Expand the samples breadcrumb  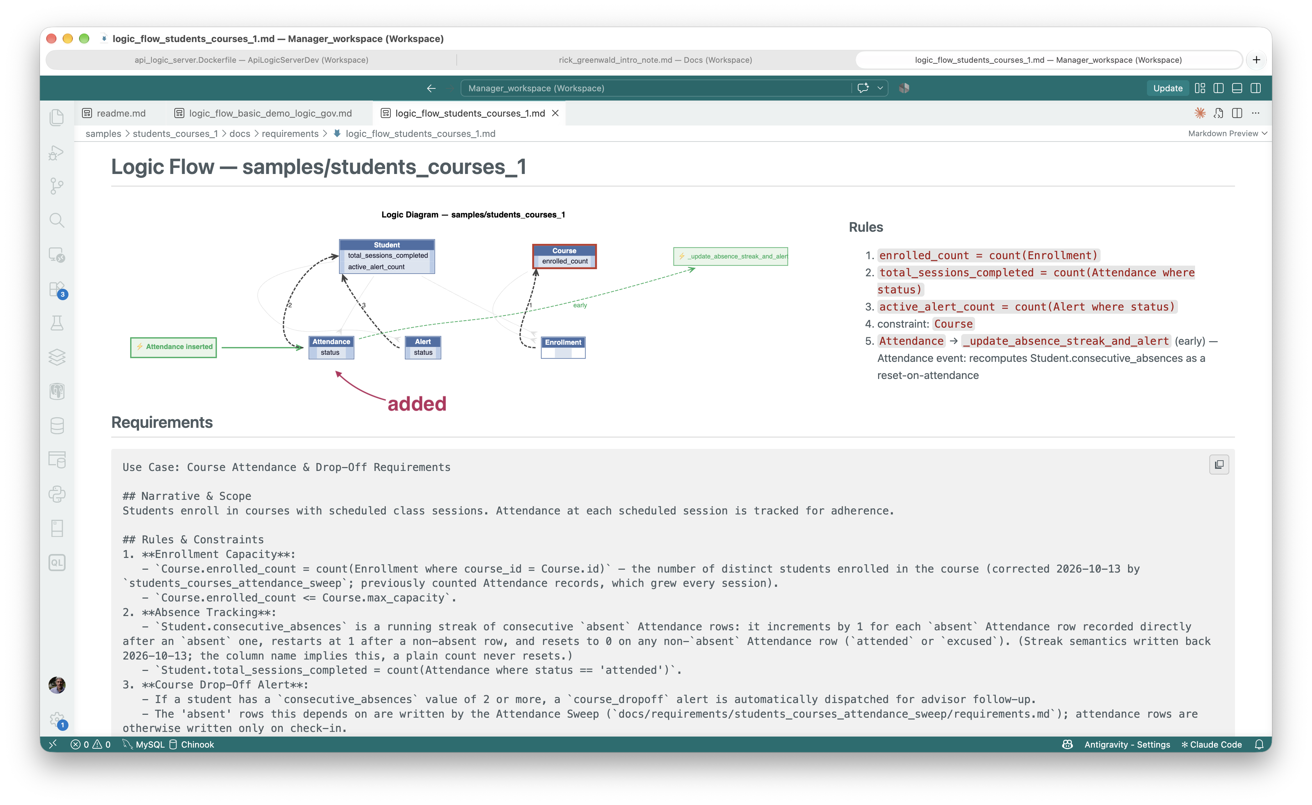coord(103,134)
